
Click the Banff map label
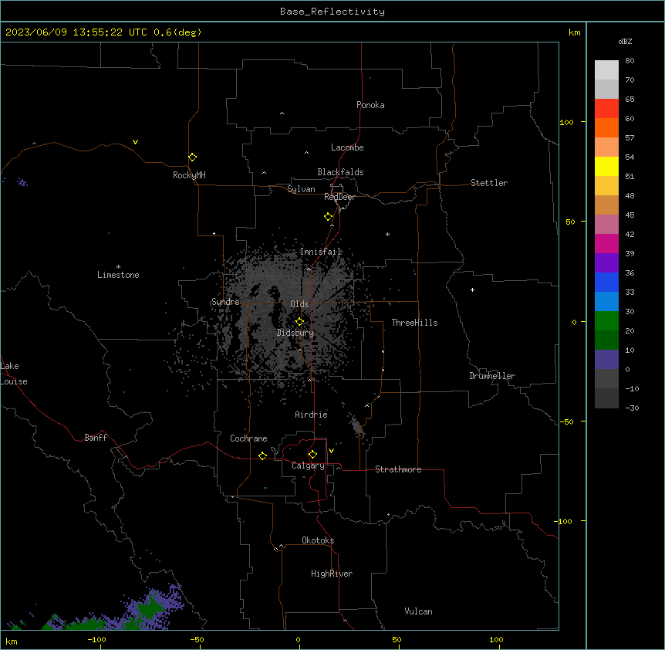click(96, 438)
